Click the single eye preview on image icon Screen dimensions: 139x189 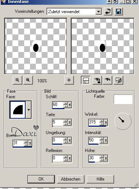pyautogui.click(x=108, y=80)
